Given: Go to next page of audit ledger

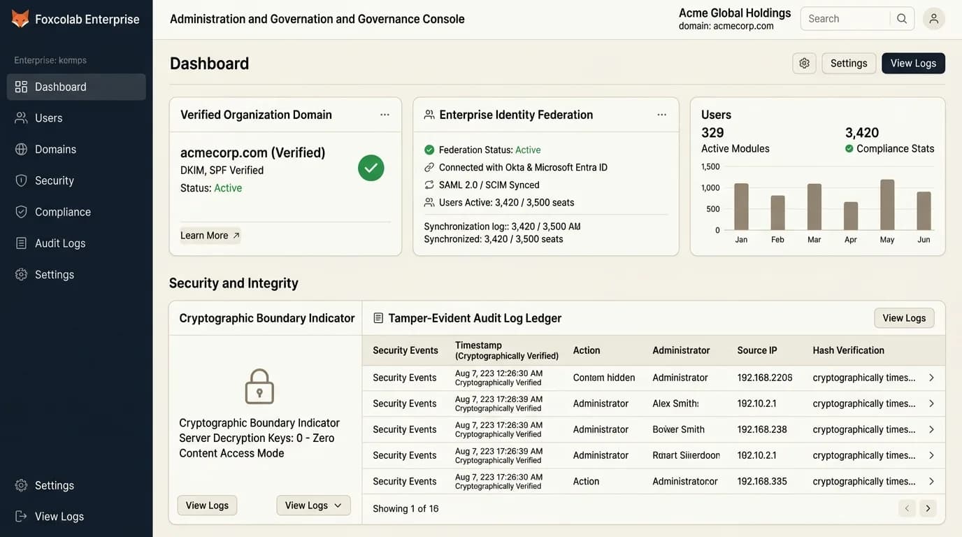Looking at the screenshot, I should 928,508.
